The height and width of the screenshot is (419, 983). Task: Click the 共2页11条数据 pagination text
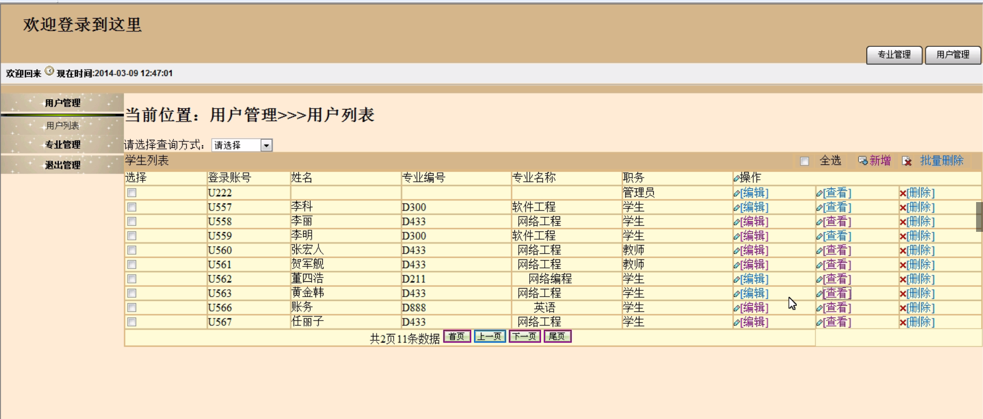(x=405, y=339)
